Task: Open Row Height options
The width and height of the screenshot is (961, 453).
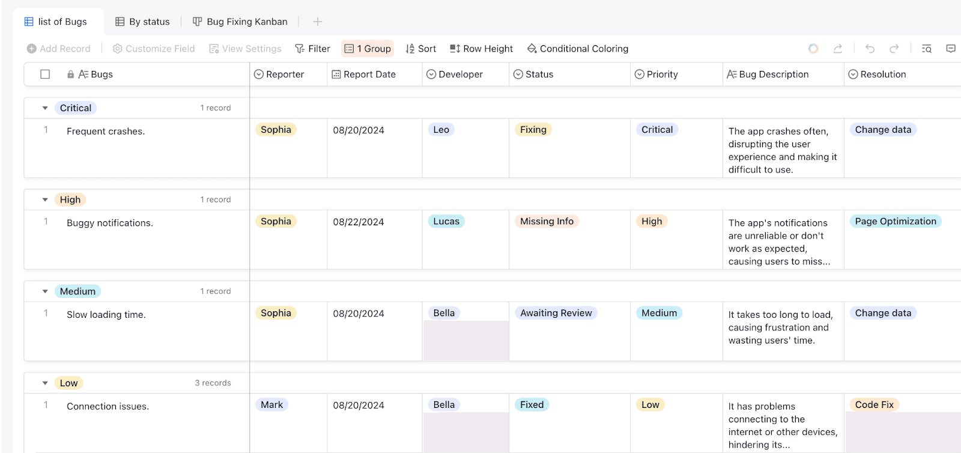Action: tap(481, 49)
